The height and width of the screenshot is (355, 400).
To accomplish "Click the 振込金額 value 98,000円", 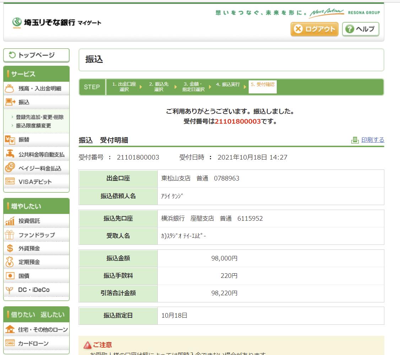I will coord(224,258).
